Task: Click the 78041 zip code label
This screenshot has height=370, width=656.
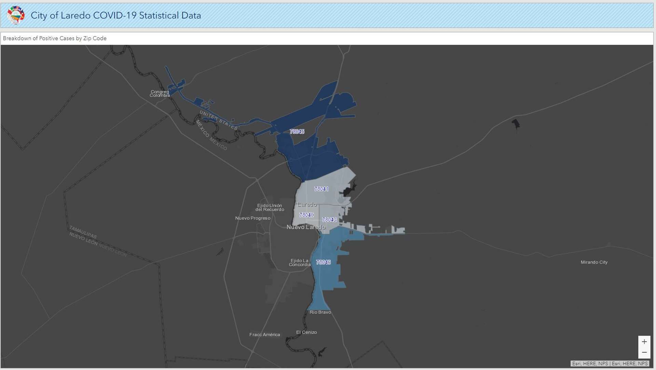Action: pyautogui.click(x=321, y=189)
